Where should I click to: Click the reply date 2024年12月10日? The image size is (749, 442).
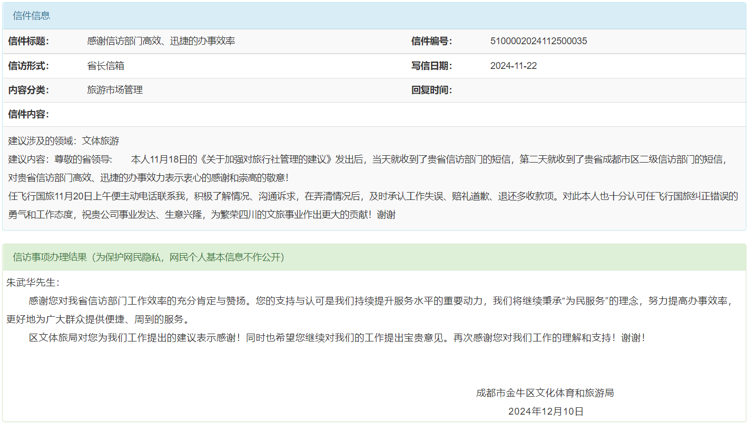[546, 411]
